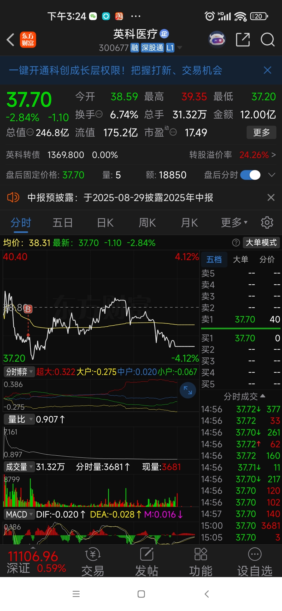Tap the 15:05 37.70 trade row
282x611 pixels.
pyautogui.click(x=240, y=537)
